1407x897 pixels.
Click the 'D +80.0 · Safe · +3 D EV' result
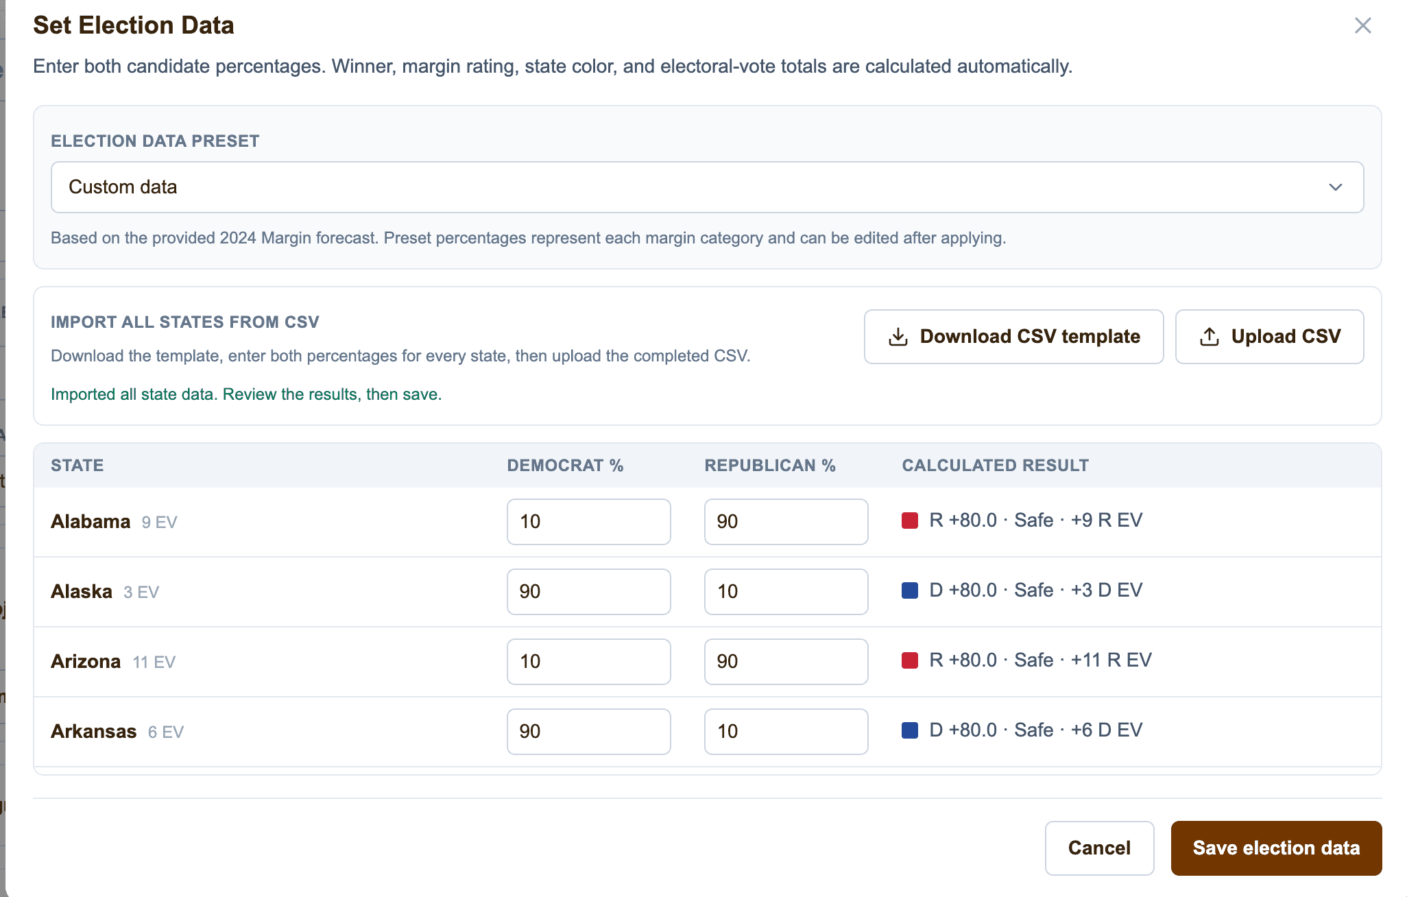(x=1035, y=590)
